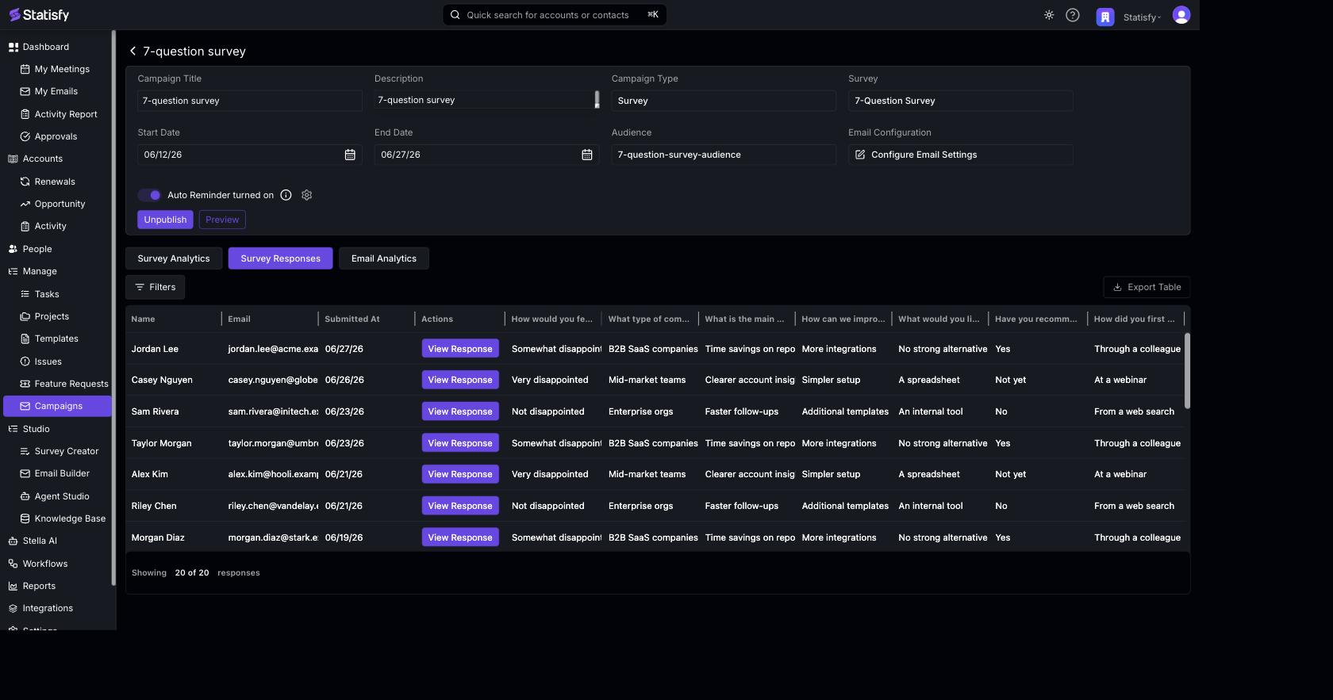Go back using the arrow beside 7-question survey
The height and width of the screenshot is (700, 1333).
(133, 51)
